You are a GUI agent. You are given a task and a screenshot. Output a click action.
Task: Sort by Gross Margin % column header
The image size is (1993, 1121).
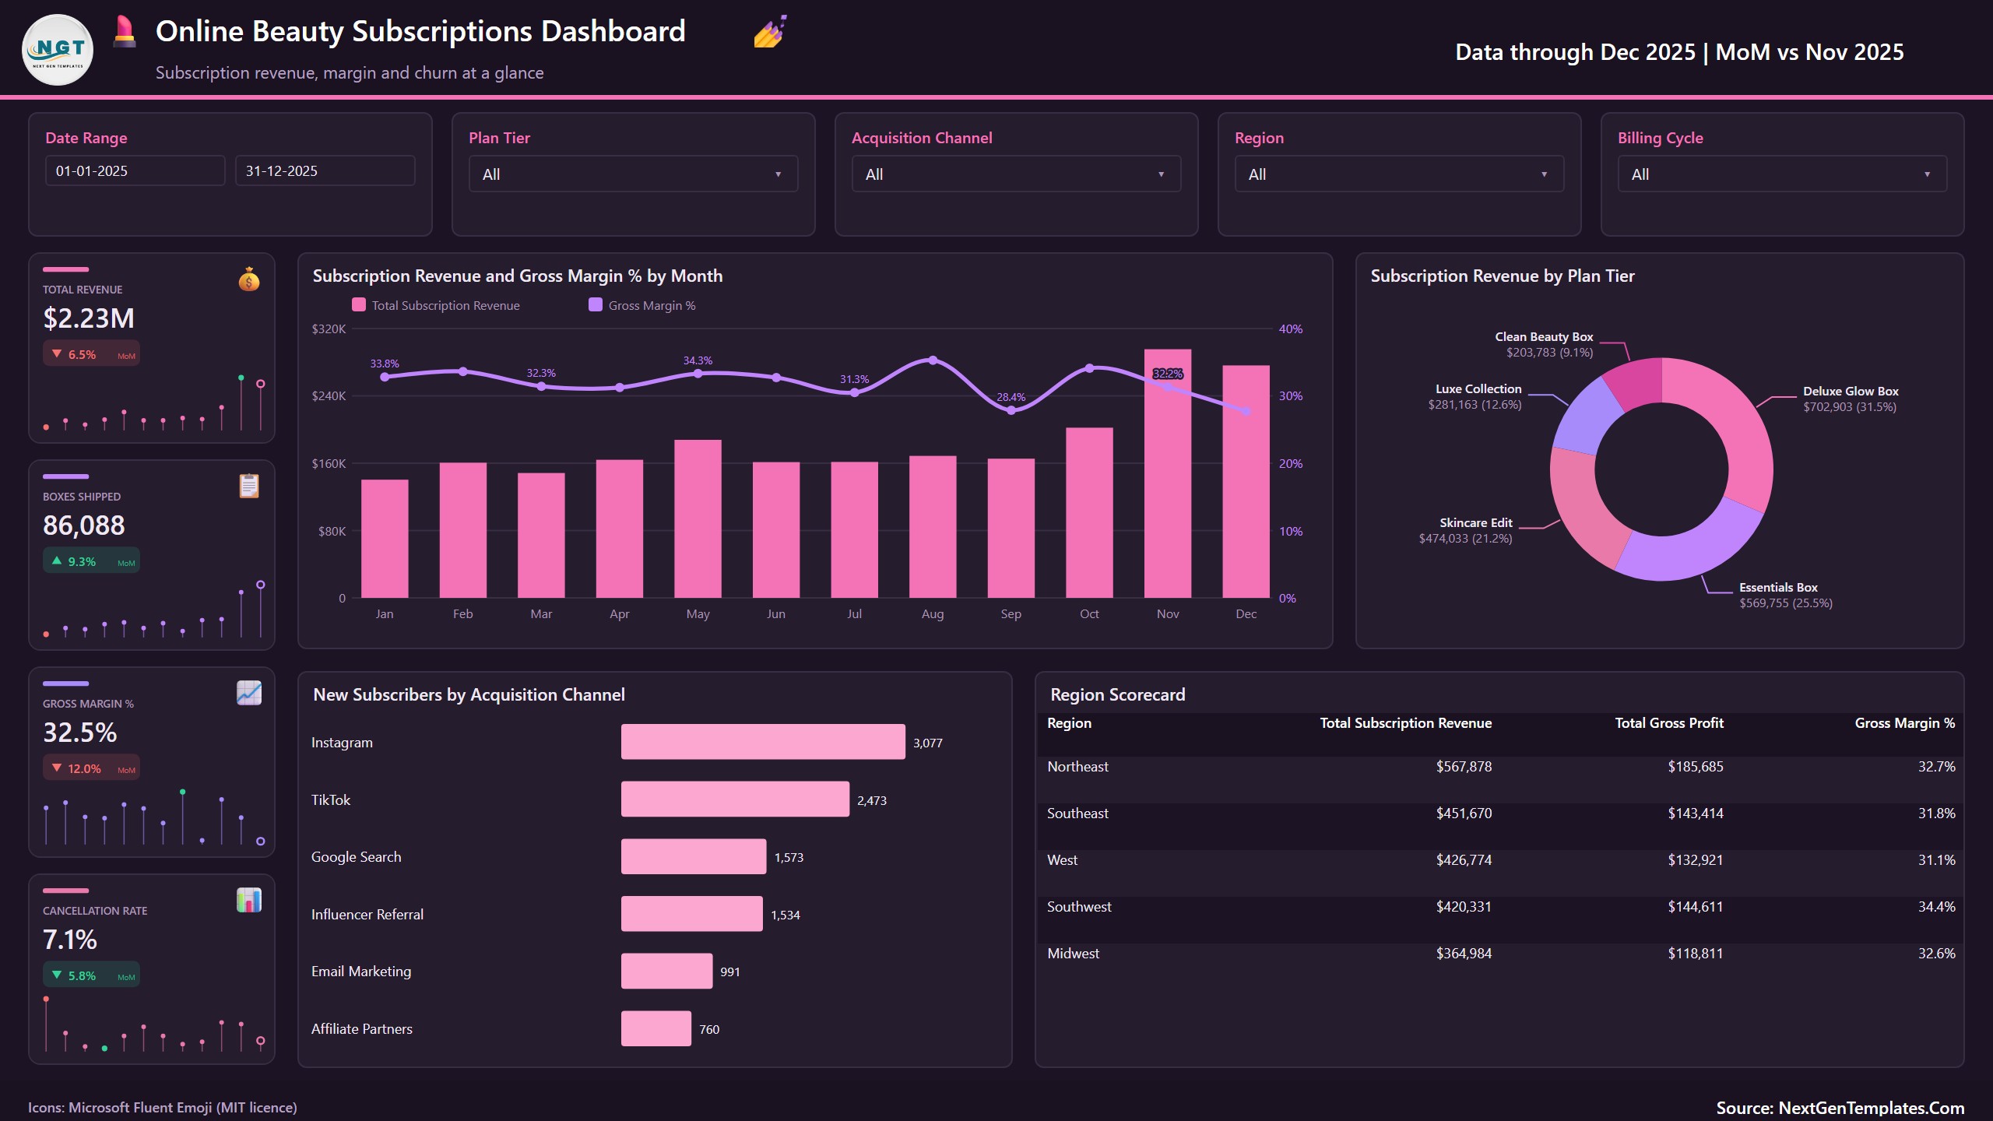coord(1904,723)
